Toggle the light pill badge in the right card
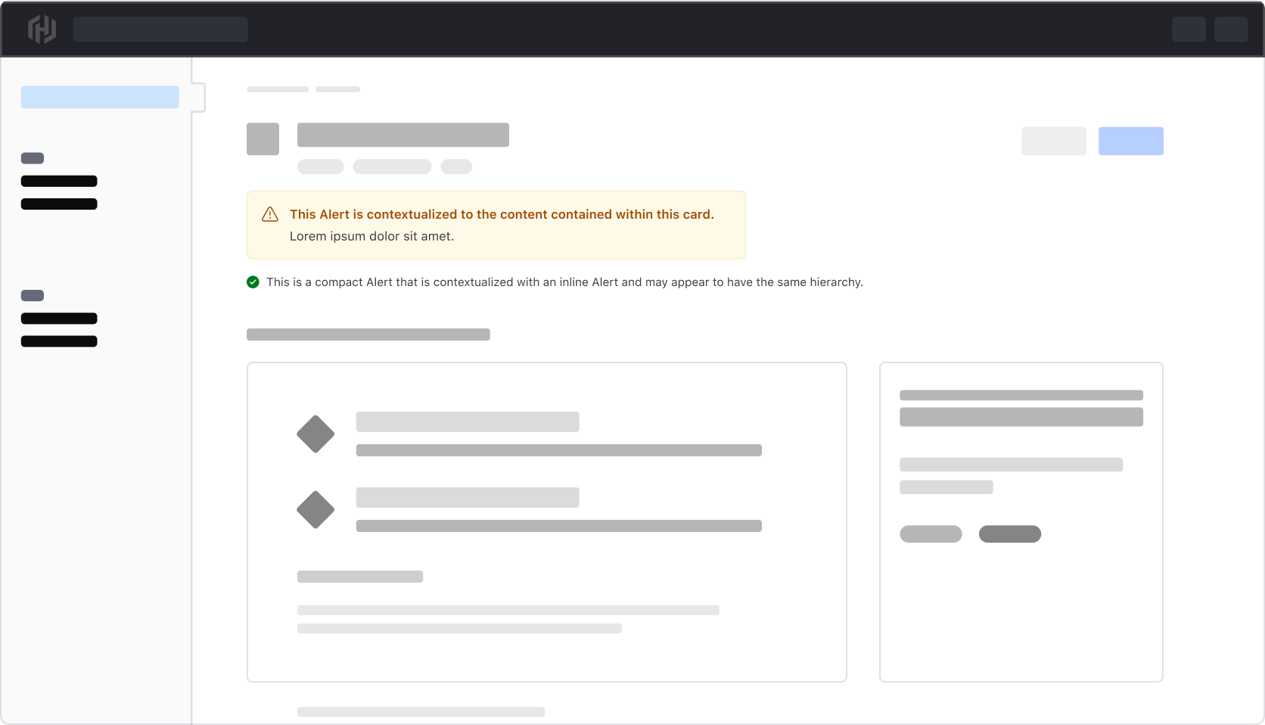This screenshot has width=1265, height=725. click(x=931, y=534)
